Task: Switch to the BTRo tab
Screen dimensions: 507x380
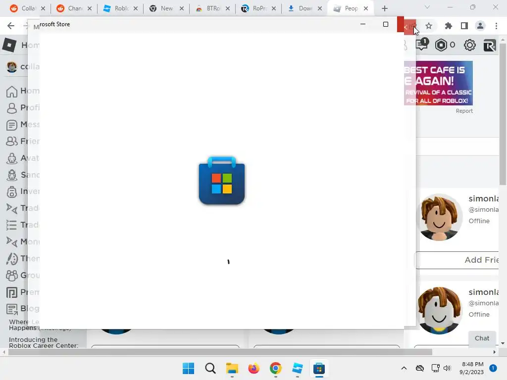Action: [208, 8]
